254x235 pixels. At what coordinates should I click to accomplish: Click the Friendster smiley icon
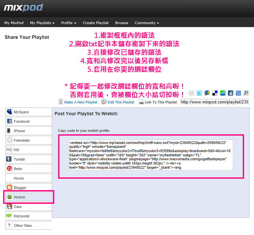pos(9,140)
